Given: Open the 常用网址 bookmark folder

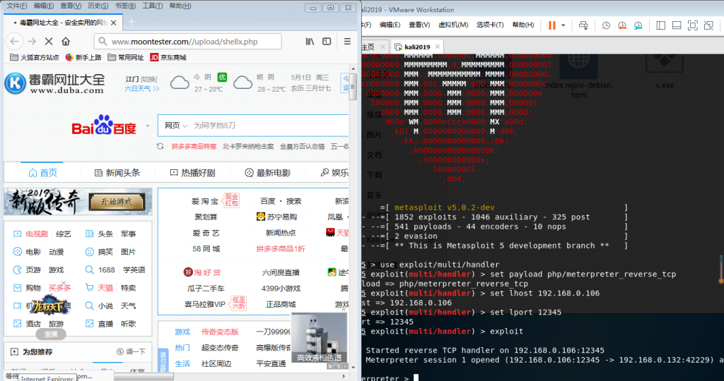Looking at the screenshot, I should click(x=126, y=58).
